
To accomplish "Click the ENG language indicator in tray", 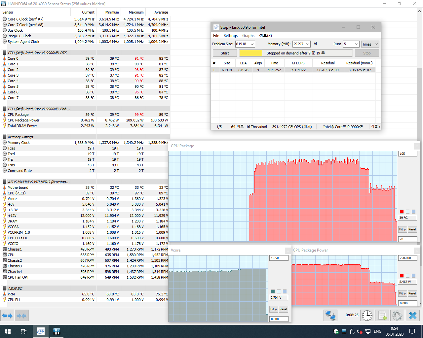I will pyautogui.click(x=377, y=331).
